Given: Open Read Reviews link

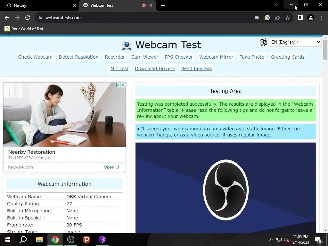Looking at the screenshot, I should (x=197, y=69).
